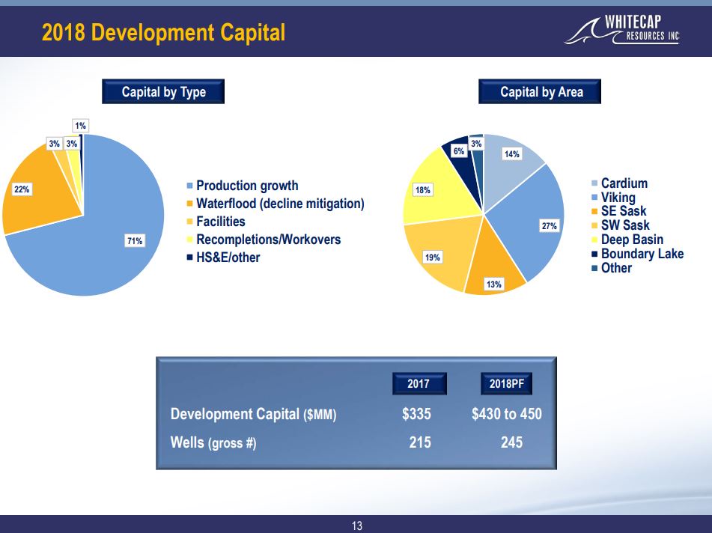This screenshot has width=712, height=533.
Task: Select the HS&E/other legend color marker
Action: coord(189,258)
